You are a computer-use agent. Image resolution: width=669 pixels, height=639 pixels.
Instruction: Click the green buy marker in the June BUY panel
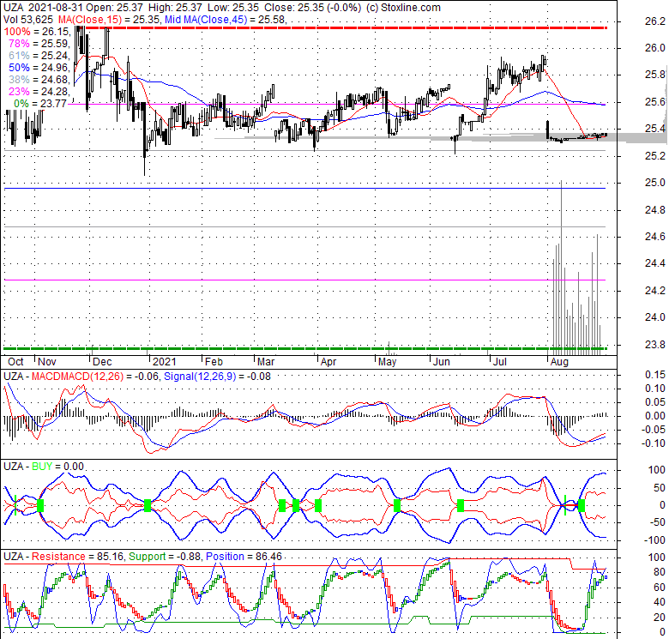(x=461, y=505)
